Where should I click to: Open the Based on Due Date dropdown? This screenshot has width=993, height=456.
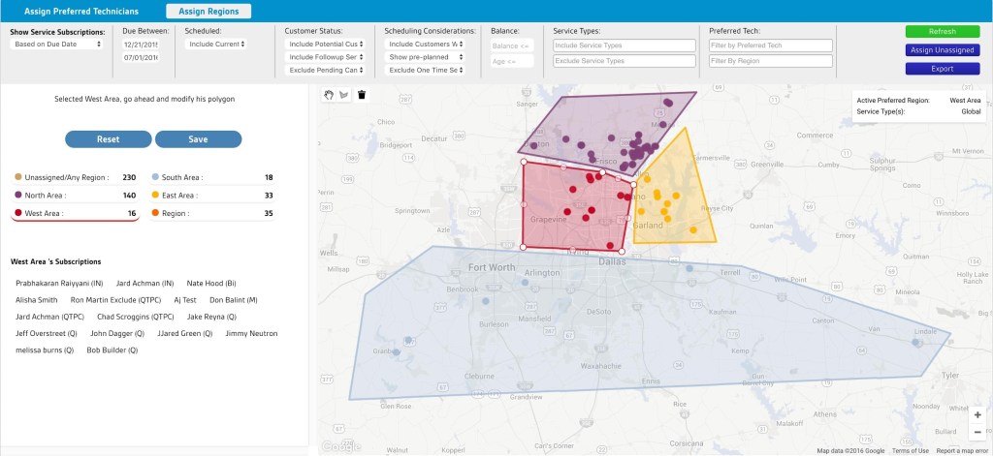[x=56, y=45]
